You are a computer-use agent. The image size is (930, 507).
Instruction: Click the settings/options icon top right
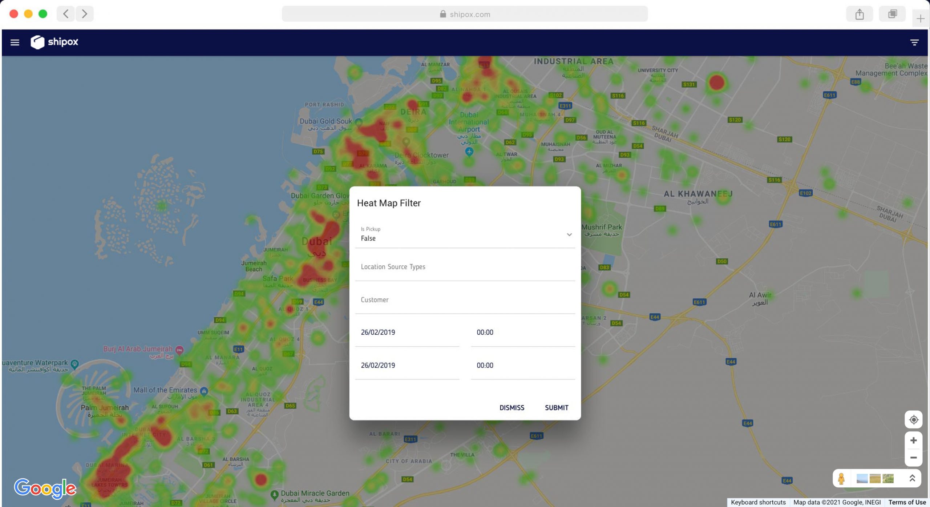(x=915, y=43)
